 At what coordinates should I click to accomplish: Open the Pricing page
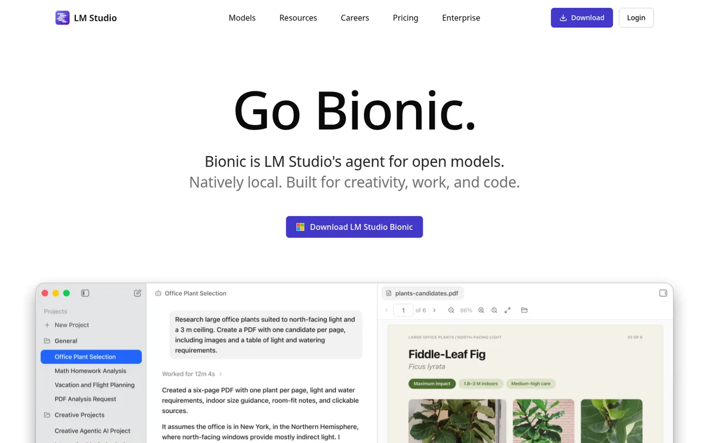point(405,18)
